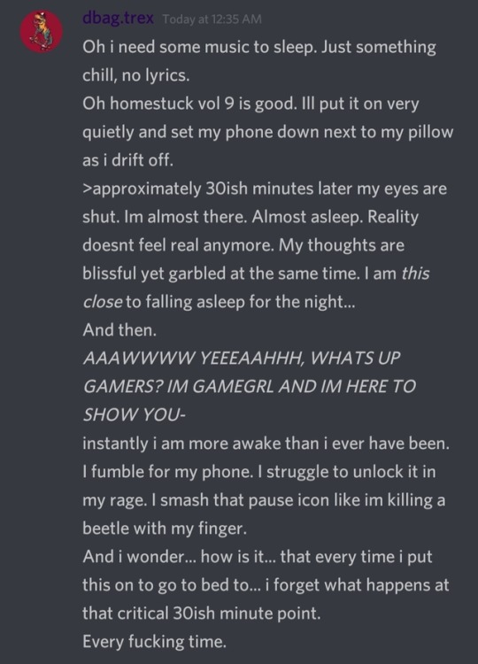Click the line mentioning homestuck vol 9
This screenshot has width=478, height=664.
pyautogui.click(x=251, y=104)
